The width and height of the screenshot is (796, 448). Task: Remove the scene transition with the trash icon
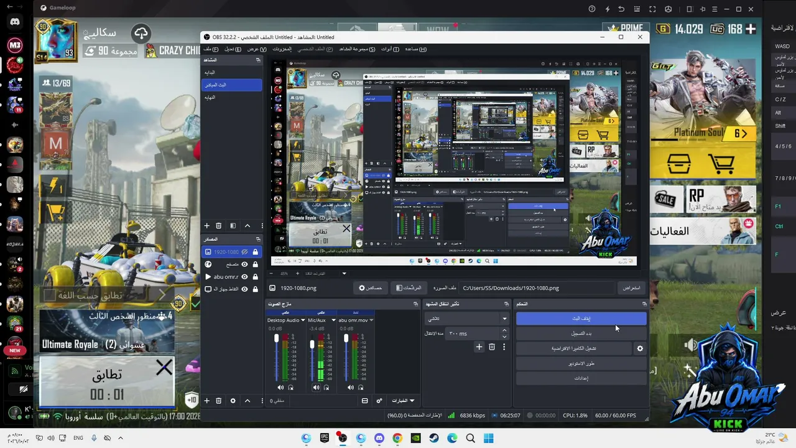(x=491, y=347)
